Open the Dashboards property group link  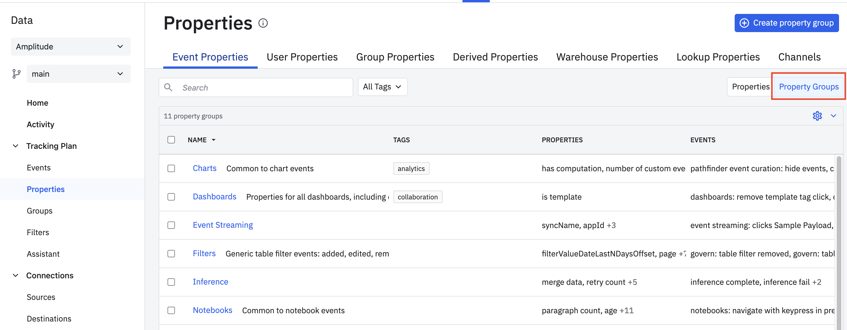pos(214,197)
